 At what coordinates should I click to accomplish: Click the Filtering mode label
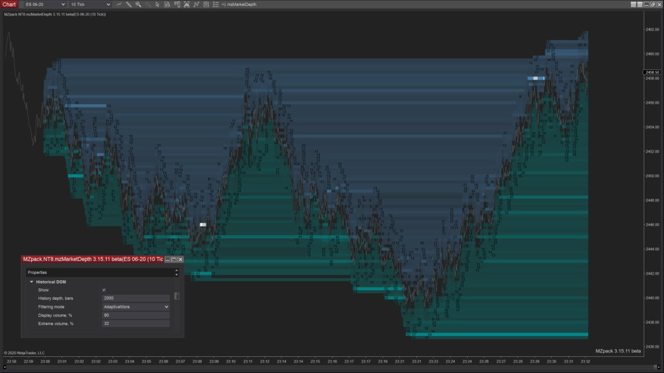coord(51,306)
